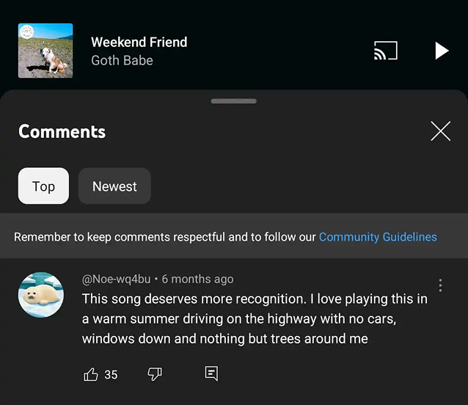
Task: Sort comments by Top
Action: point(43,186)
